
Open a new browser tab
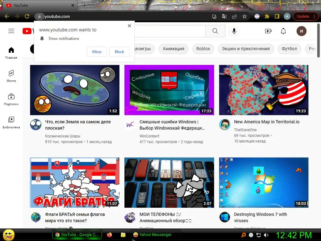point(84,6)
